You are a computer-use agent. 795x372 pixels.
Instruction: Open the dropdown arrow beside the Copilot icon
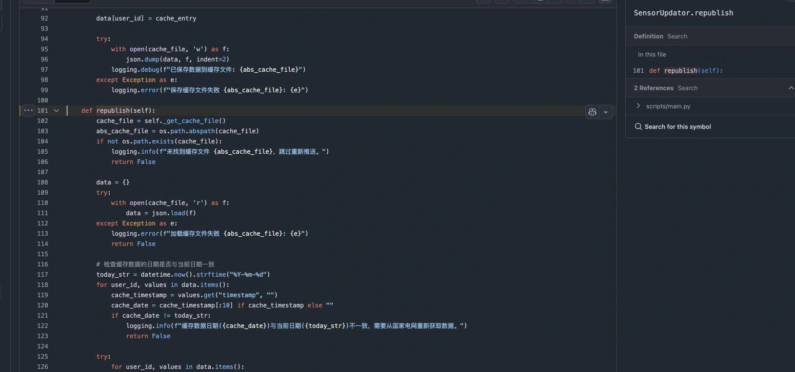[x=606, y=112]
